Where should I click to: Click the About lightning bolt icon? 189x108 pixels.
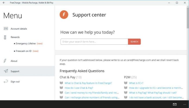pos(5,61)
